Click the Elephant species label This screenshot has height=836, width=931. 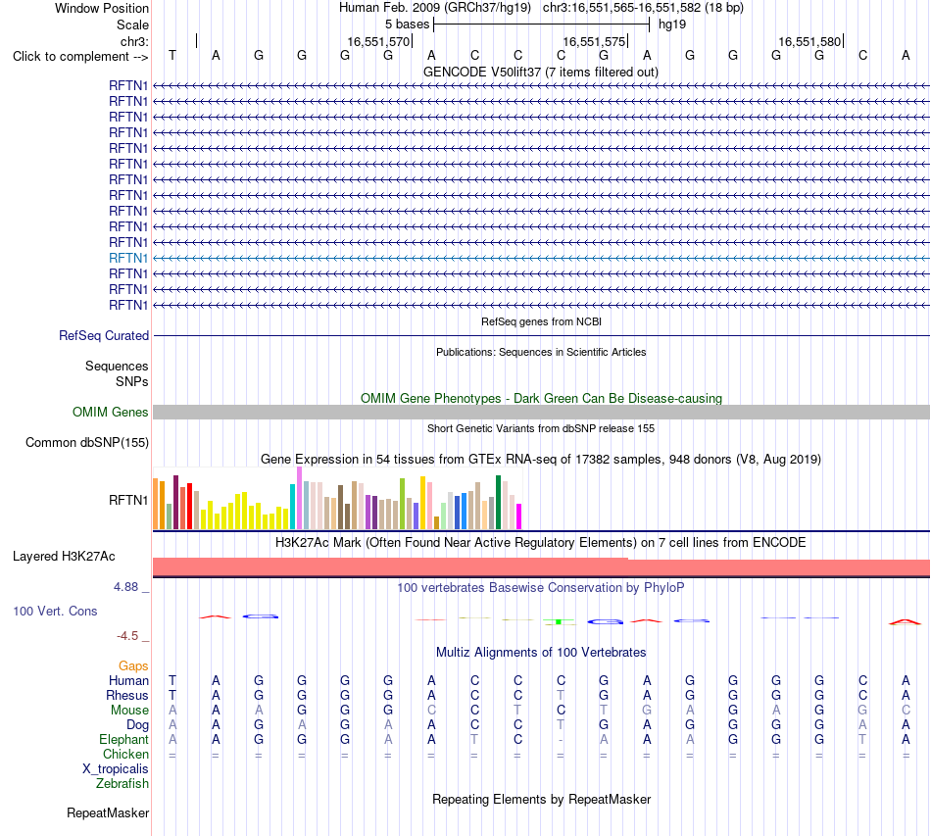pos(123,740)
